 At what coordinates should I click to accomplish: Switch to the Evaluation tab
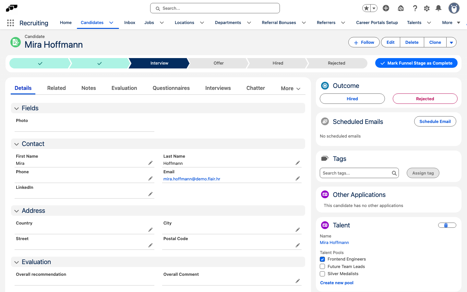click(x=124, y=88)
